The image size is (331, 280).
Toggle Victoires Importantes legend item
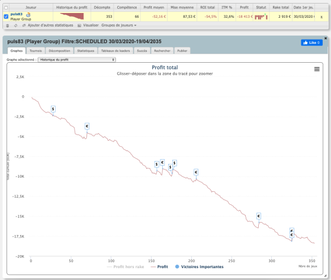(200, 267)
